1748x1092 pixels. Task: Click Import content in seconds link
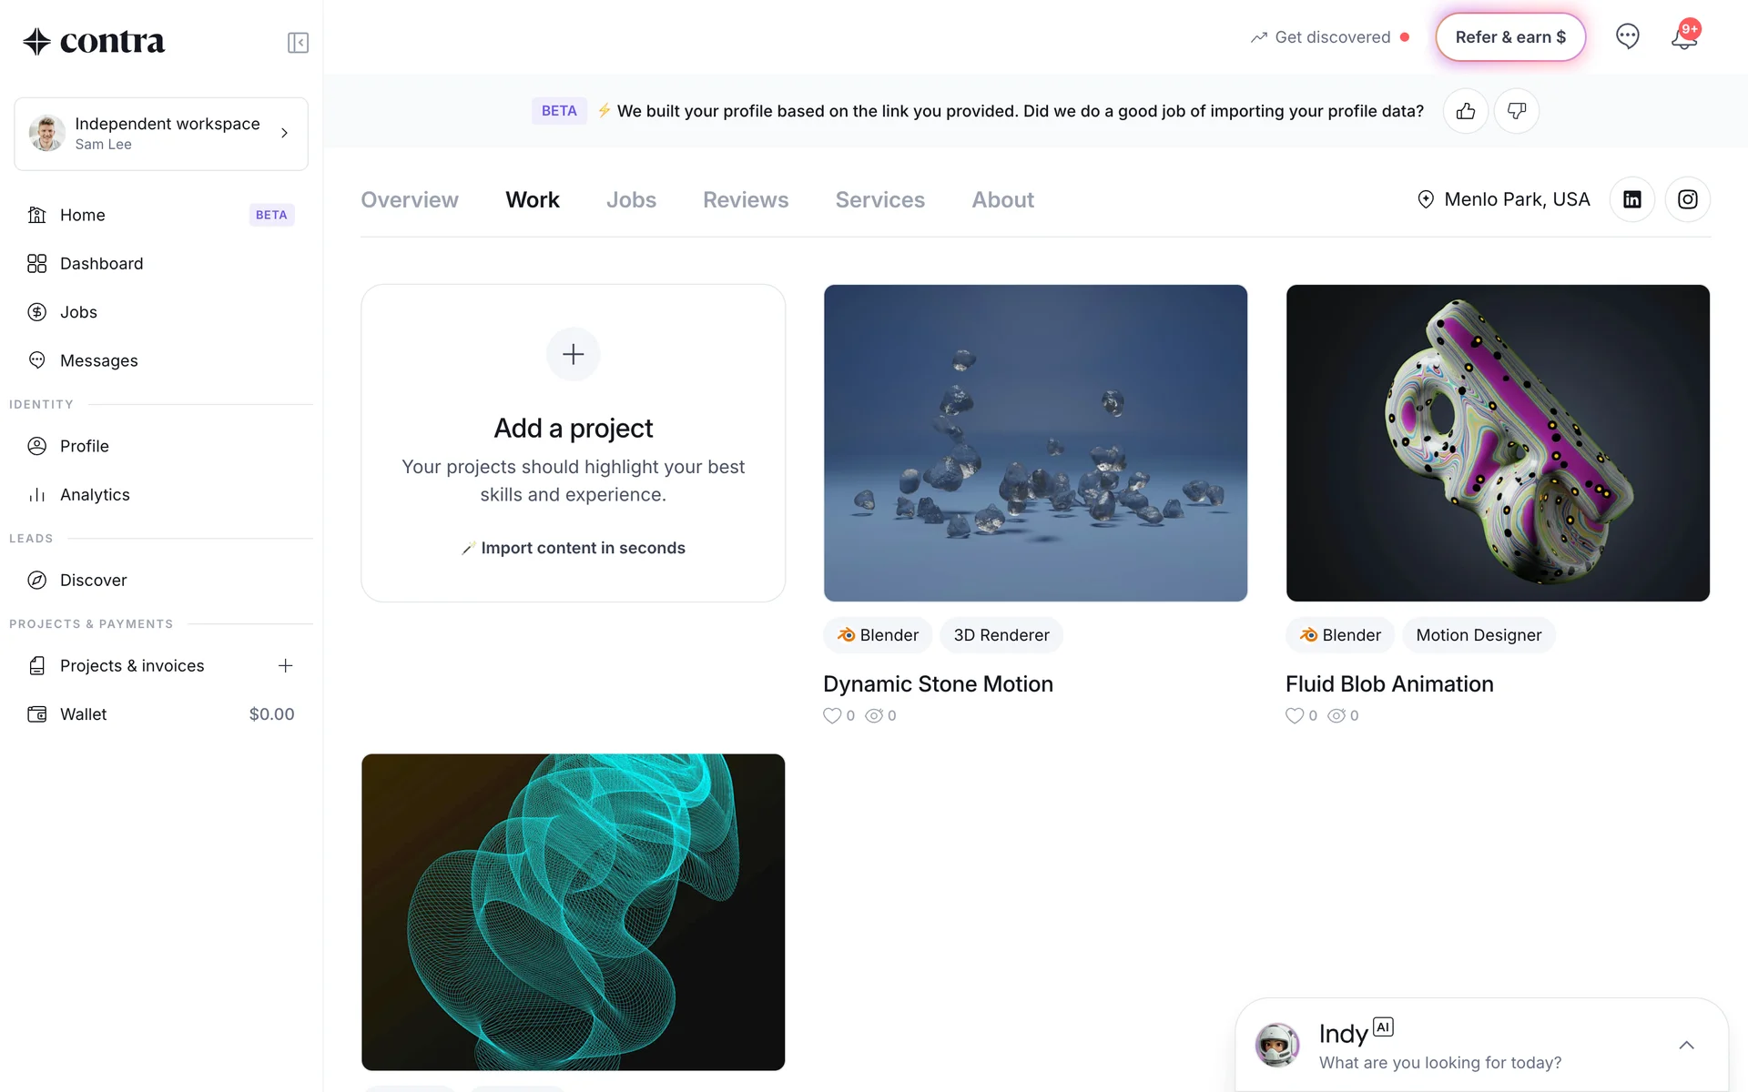[x=583, y=548]
